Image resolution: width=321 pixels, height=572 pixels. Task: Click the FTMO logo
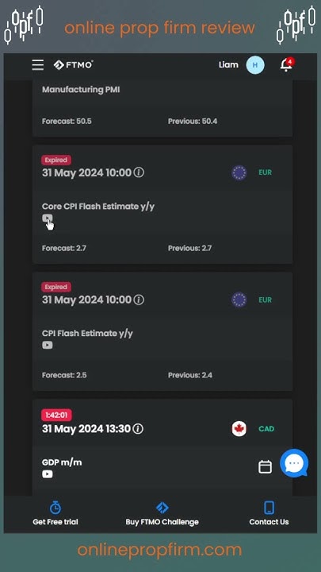pyautogui.click(x=73, y=65)
